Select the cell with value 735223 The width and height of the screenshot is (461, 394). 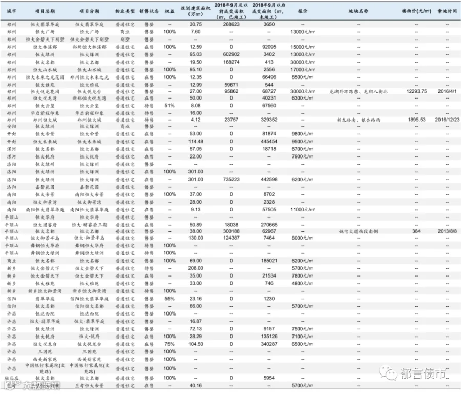coord(232,180)
